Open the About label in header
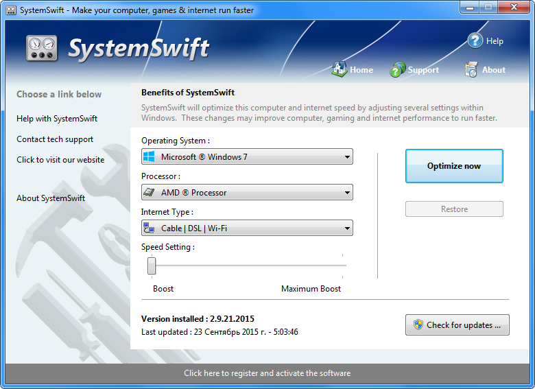The height and width of the screenshot is (389, 535). click(x=494, y=69)
